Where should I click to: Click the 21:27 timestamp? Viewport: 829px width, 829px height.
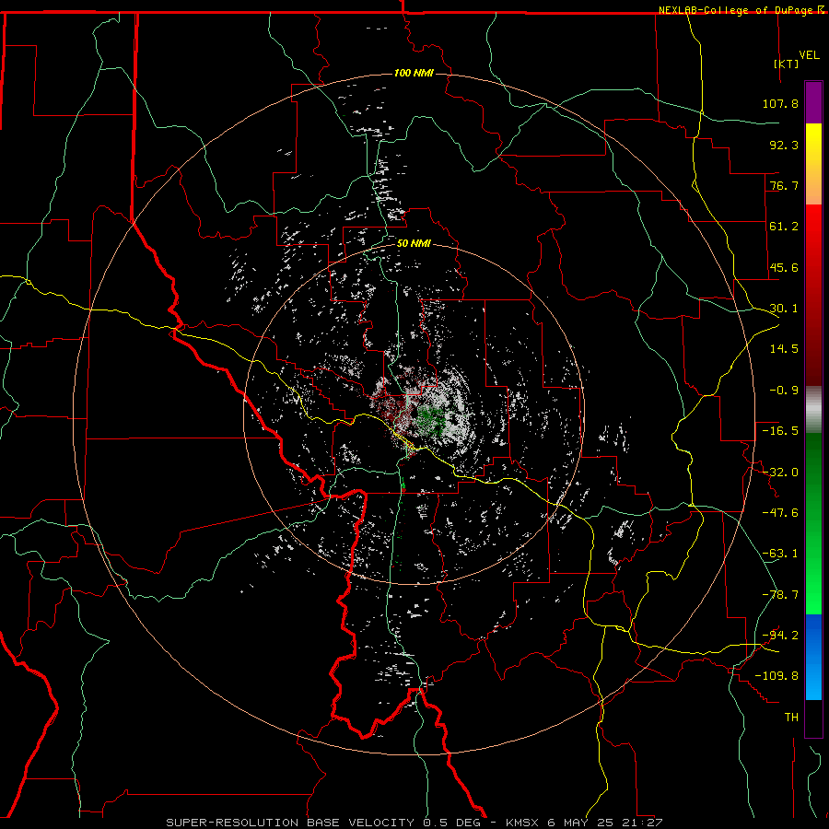[644, 823]
